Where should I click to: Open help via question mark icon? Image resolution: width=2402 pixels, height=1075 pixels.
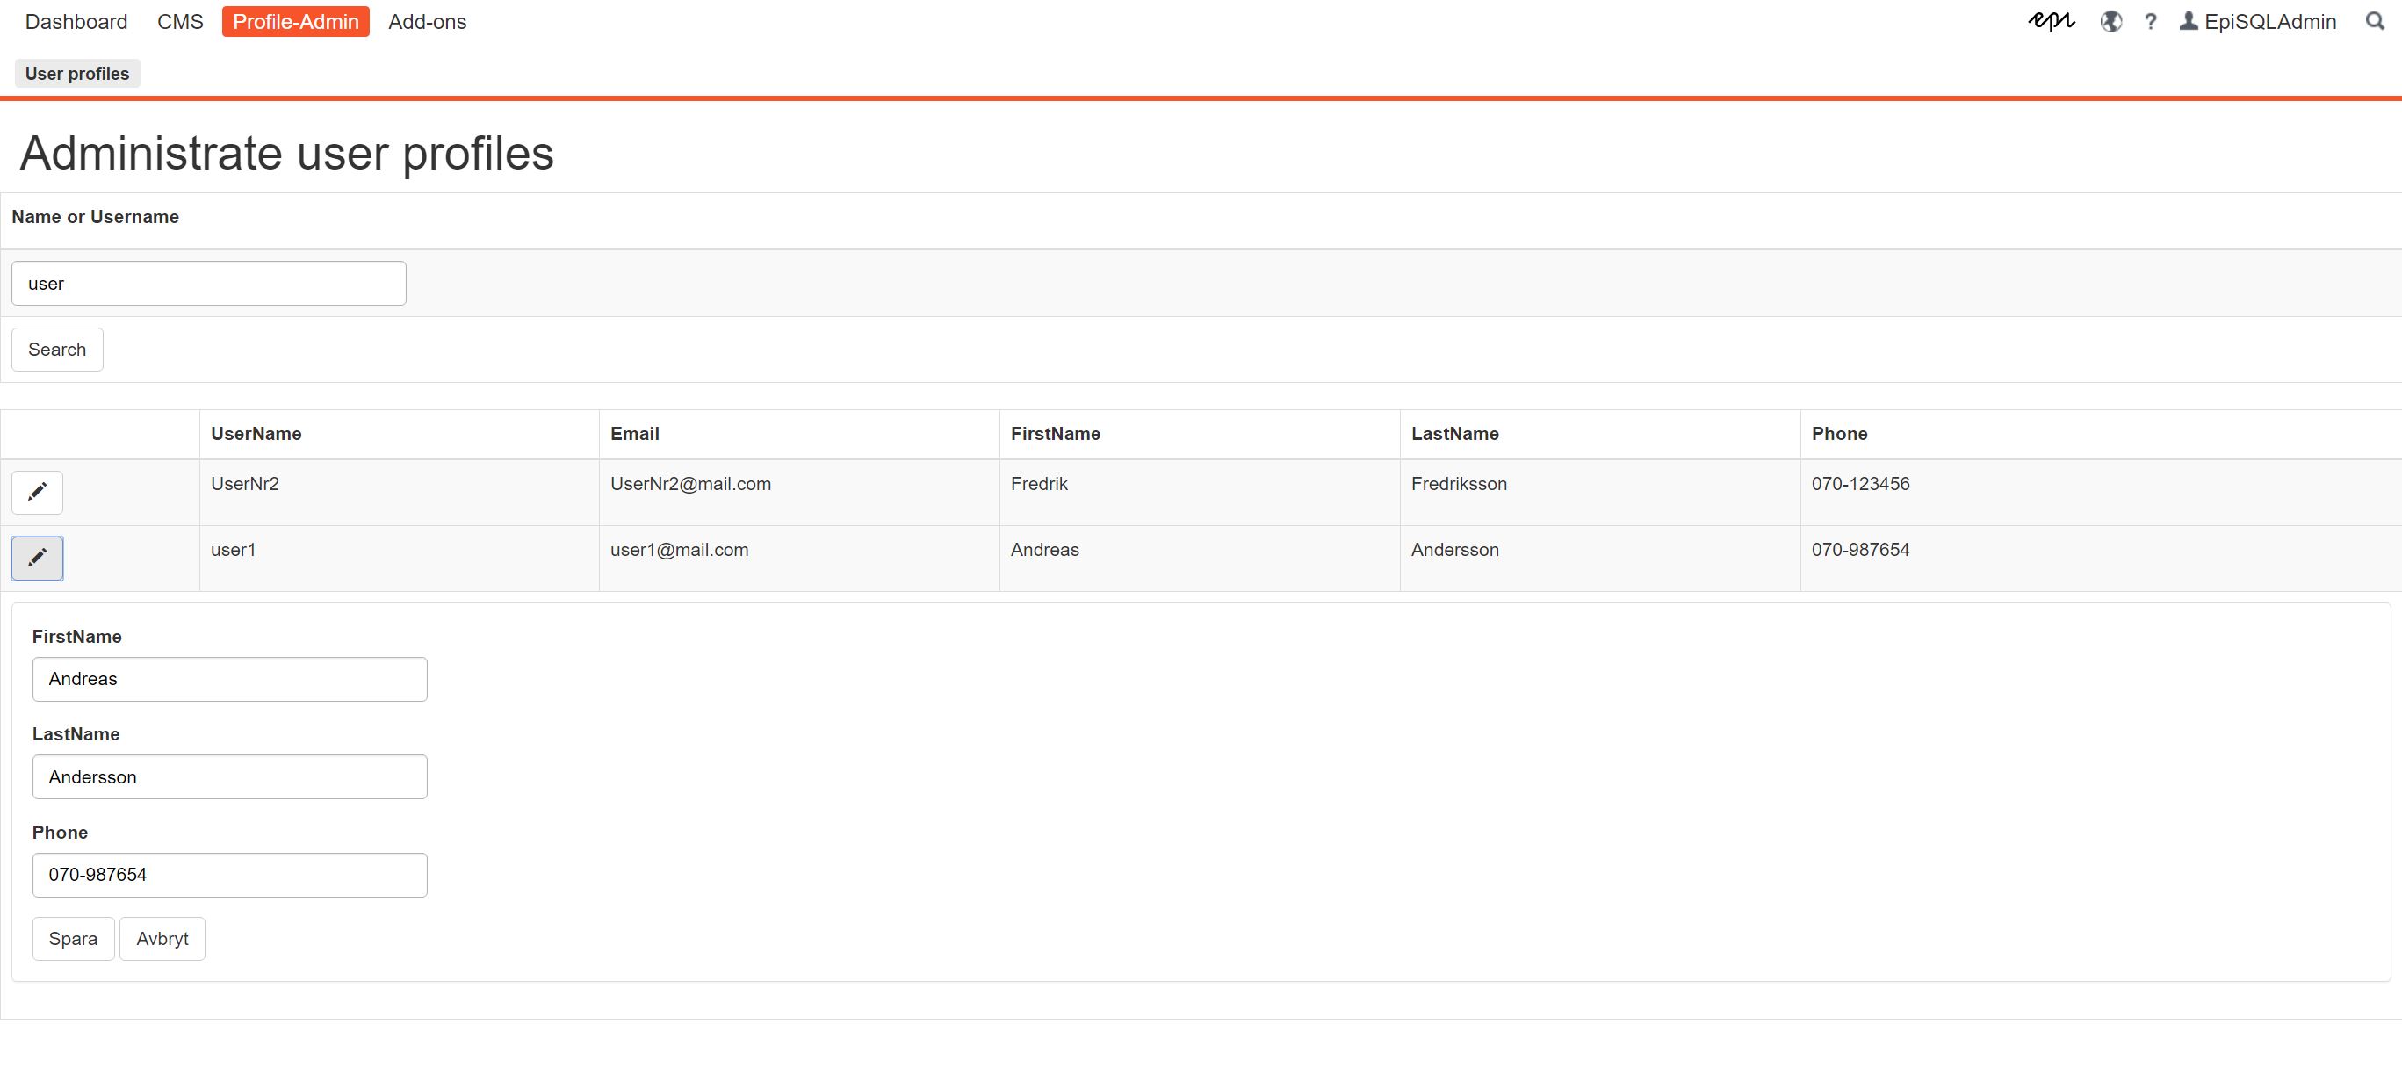click(2150, 21)
